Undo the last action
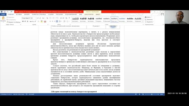The height and width of the screenshot is (106, 189). tap(8, 12)
